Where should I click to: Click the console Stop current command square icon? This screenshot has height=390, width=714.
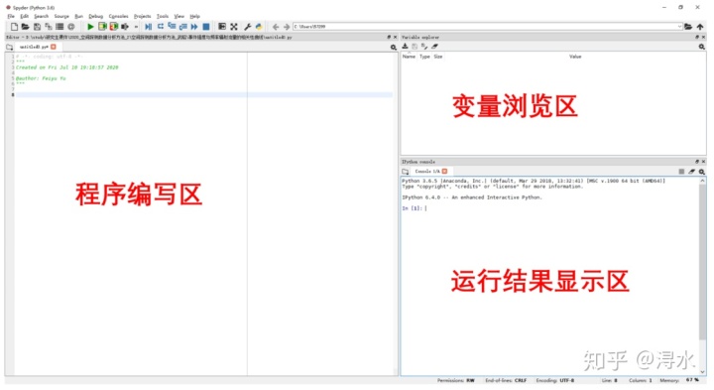point(681,172)
